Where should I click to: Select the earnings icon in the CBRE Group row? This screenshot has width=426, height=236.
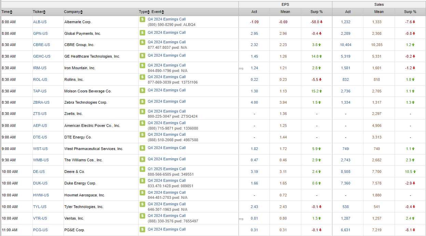[142, 42]
